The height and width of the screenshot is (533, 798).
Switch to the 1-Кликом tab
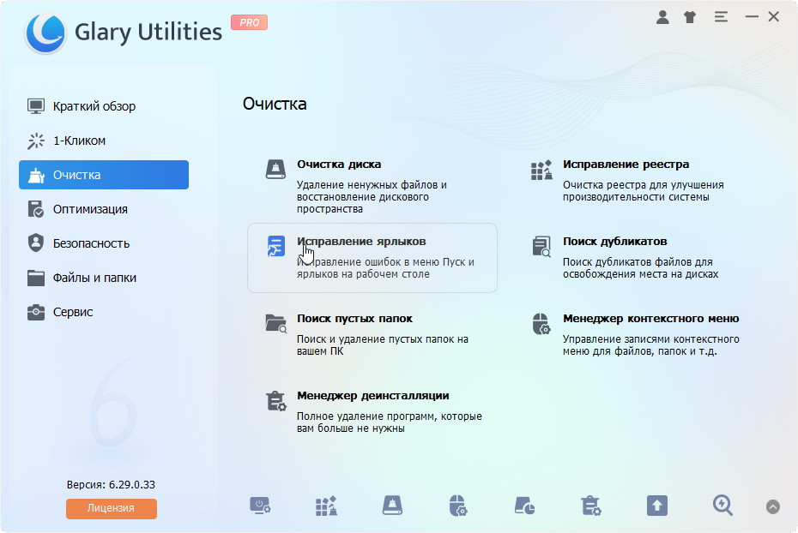pyautogui.click(x=104, y=141)
